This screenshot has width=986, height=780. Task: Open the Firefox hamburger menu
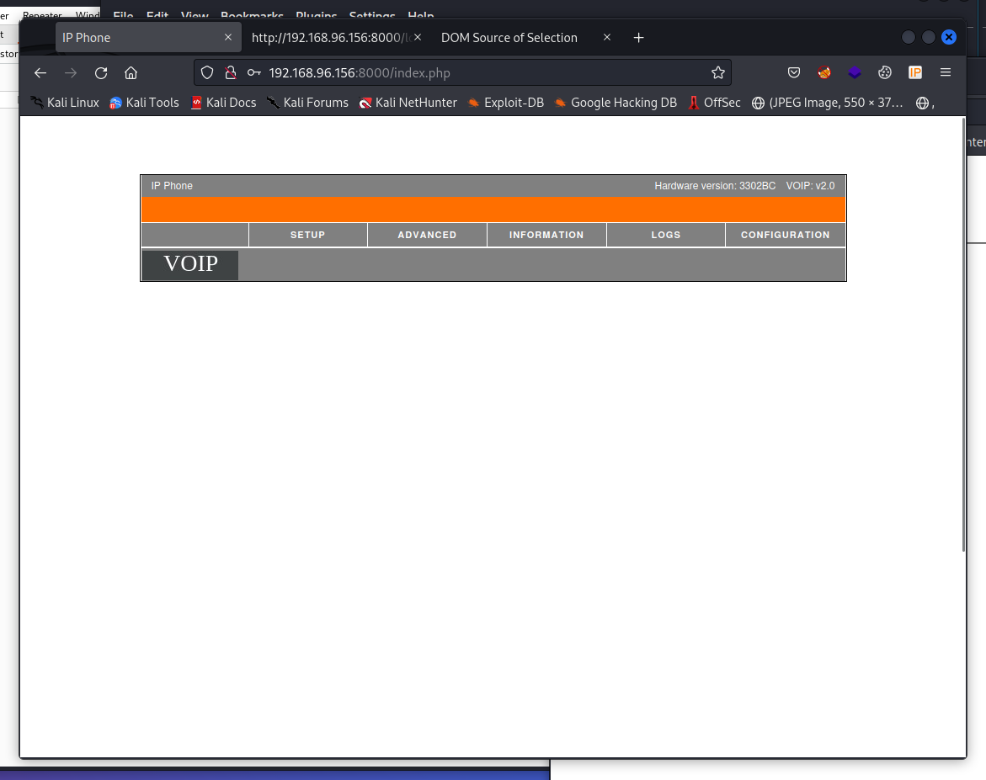click(945, 72)
